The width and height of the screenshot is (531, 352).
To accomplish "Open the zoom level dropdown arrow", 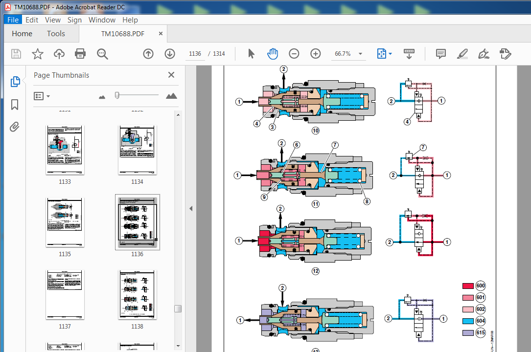I will (x=360, y=54).
